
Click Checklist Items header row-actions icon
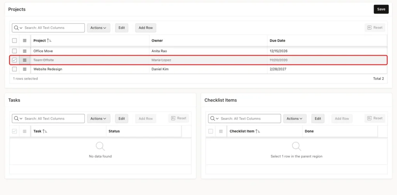tap(221, 131)
